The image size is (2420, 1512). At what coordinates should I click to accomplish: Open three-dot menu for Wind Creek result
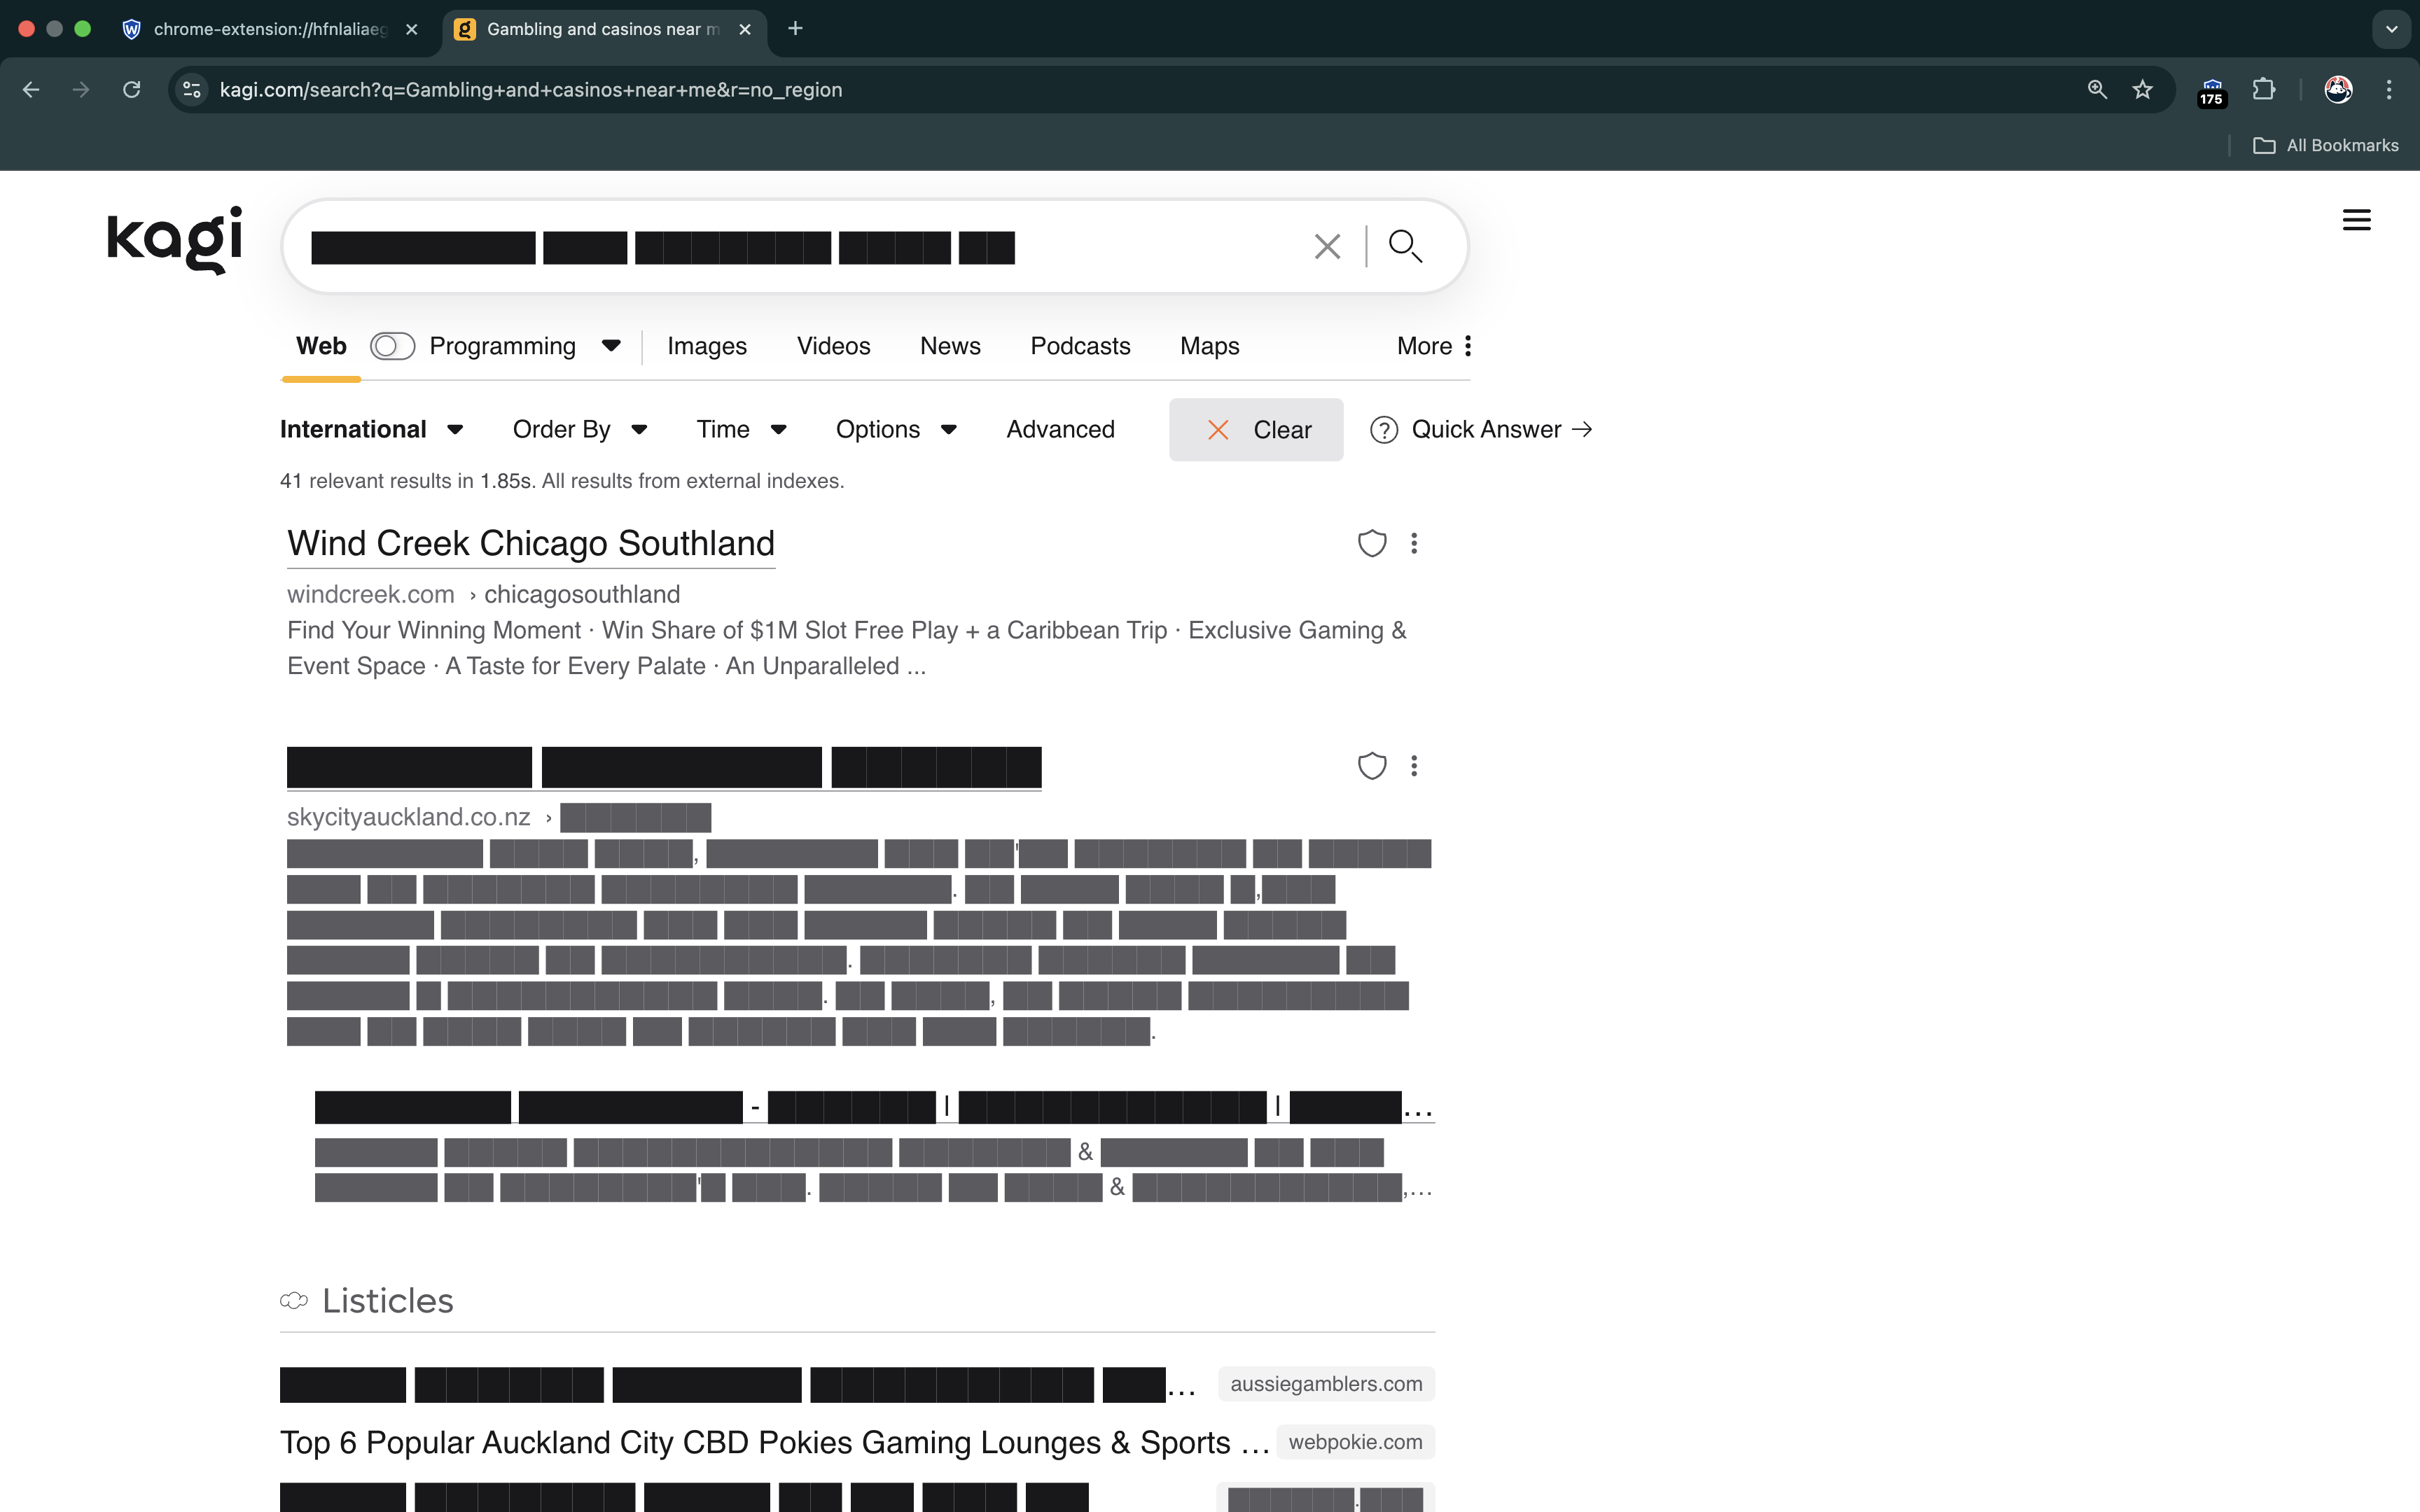[1413, 543]
